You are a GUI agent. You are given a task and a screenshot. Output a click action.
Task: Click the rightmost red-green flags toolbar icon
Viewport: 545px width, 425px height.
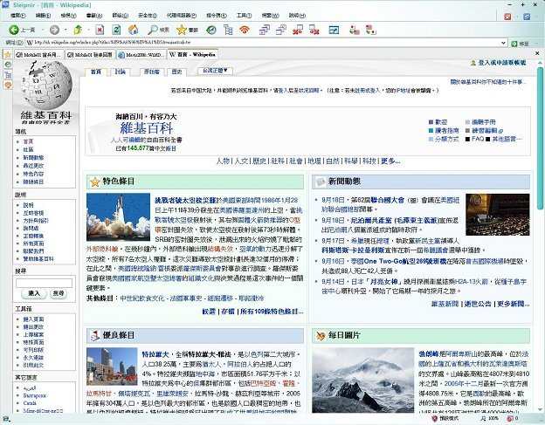point(371,30)
